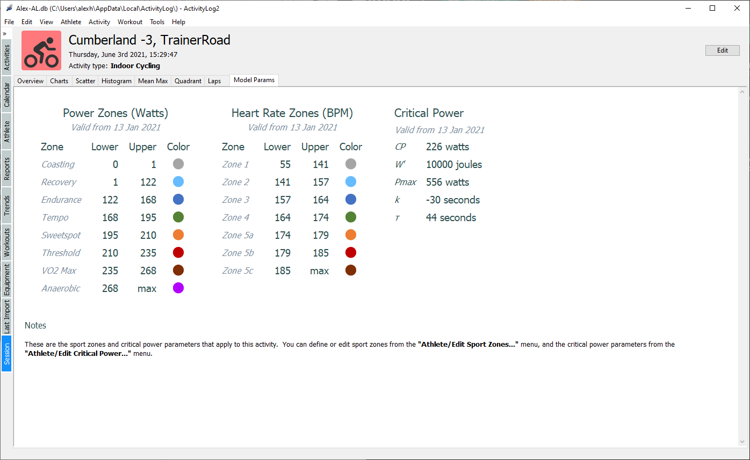Click the Sweetspot zone name
Viewport: 750px width, 460px height.
(61, 235)
